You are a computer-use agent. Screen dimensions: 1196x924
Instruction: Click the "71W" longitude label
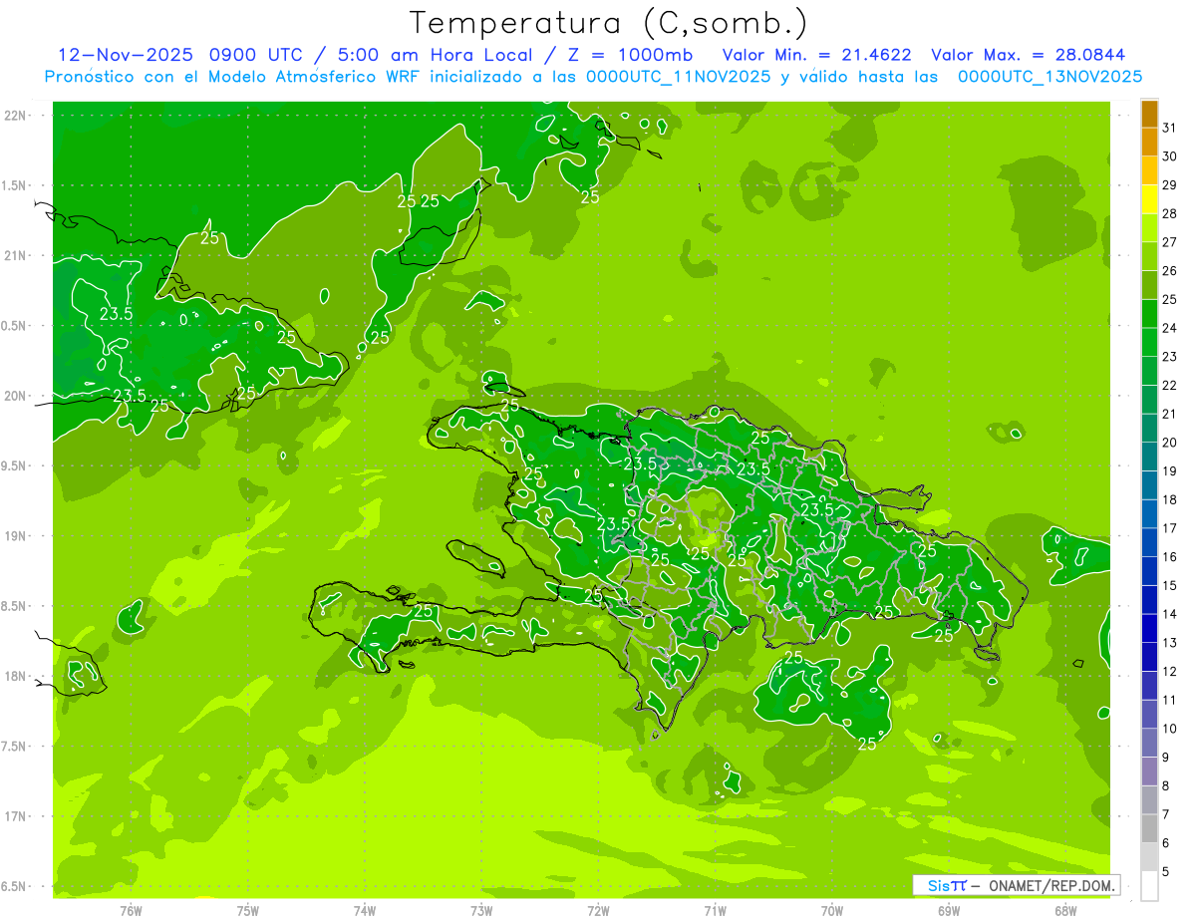click(x=715, y=910)
